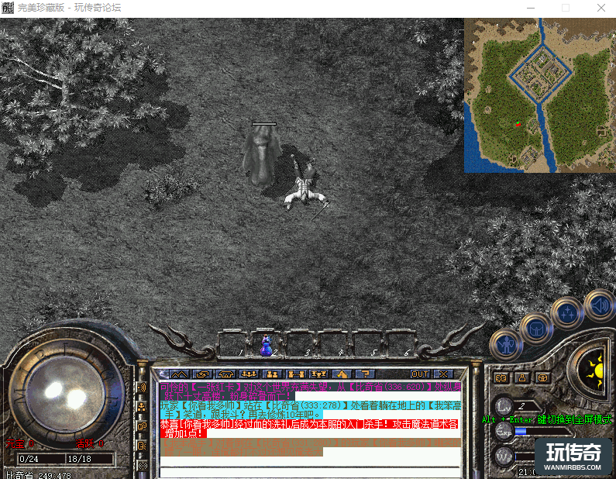
Task: Select empty quick slot 3
Action: [x=300, y=345]
